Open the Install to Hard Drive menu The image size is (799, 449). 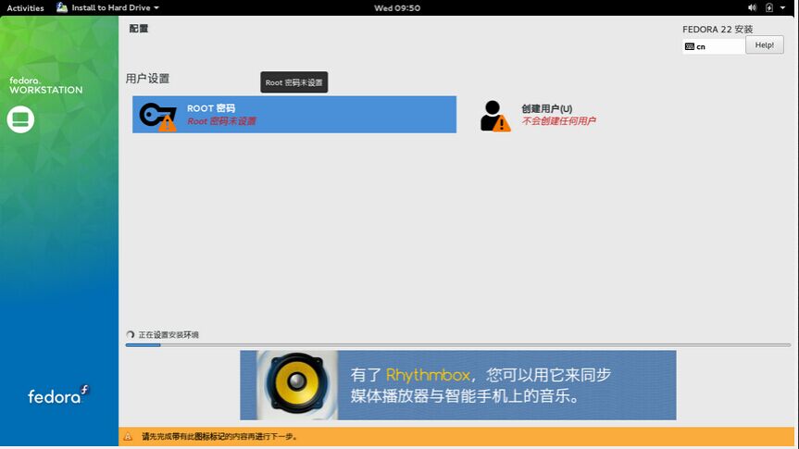107,7
